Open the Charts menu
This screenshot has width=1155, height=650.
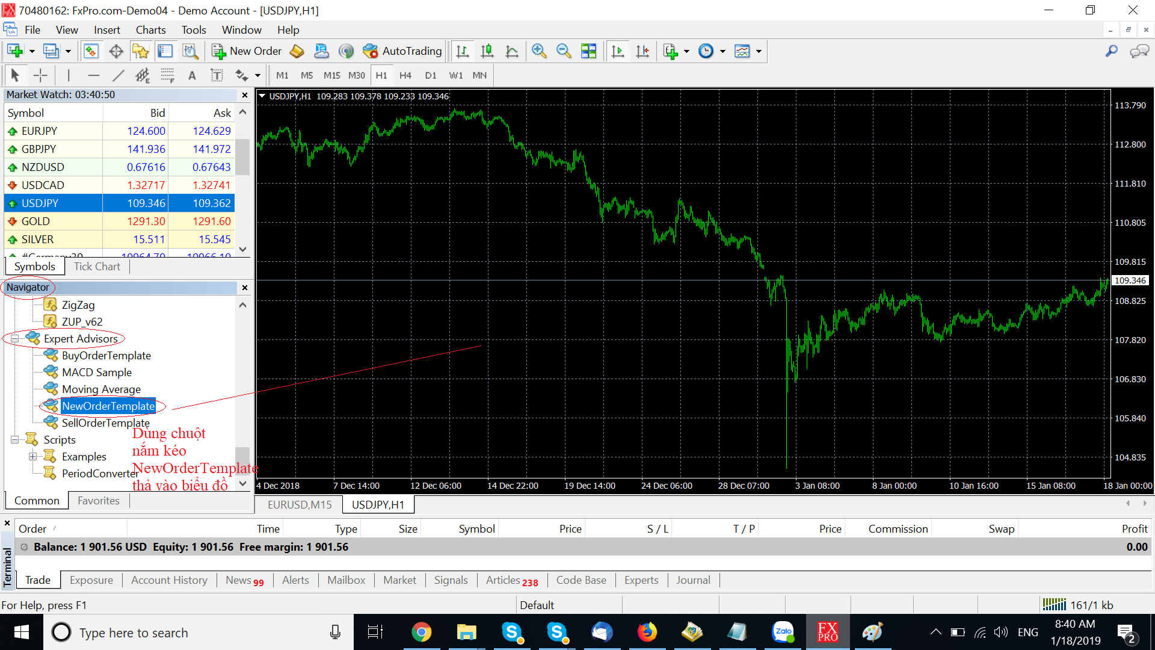point(150,30)
